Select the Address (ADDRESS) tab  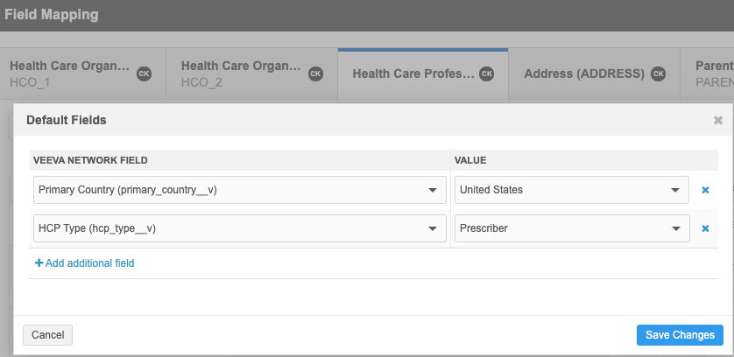click(583, 73)
